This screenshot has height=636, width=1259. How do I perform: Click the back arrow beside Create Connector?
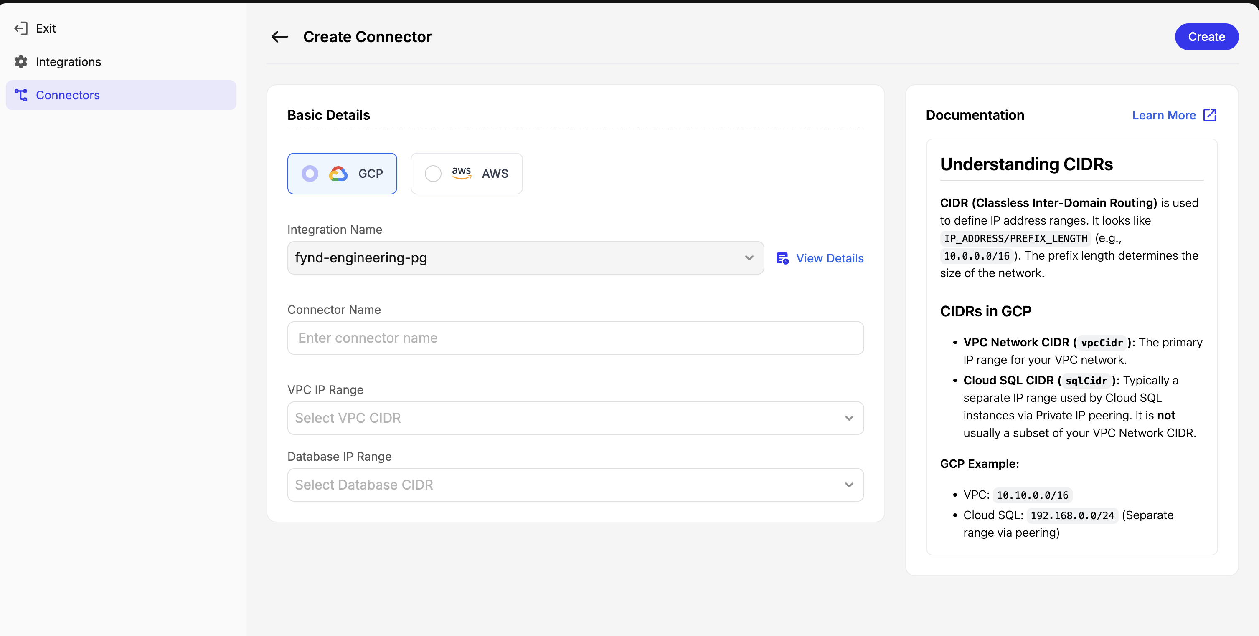[279, 37]
